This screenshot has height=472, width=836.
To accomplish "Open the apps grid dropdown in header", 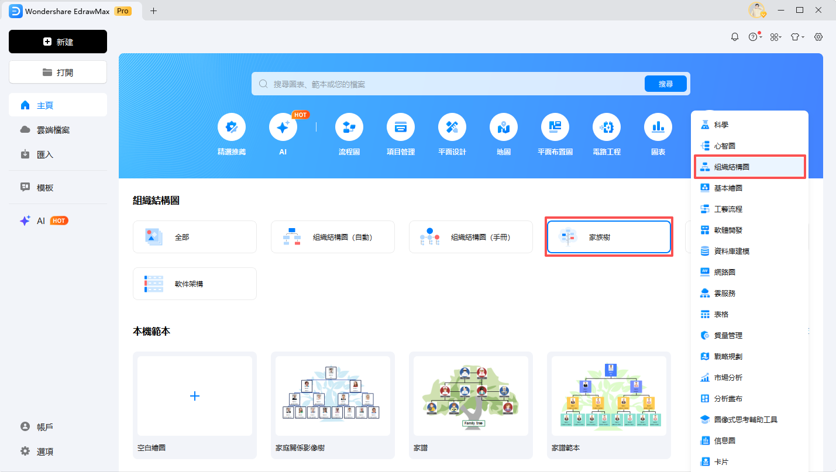I will coord(776,37).
